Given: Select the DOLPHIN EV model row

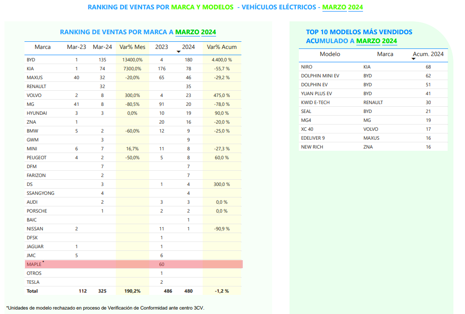Looking at the screenshot, I should pos(373,85).
